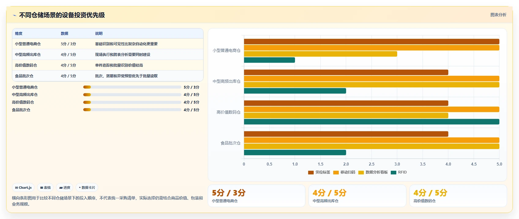This screenshot has width=519, height=219.
Task: Click 食品批次仓 货位标签 bar in chart
Action: pos(346,134)
